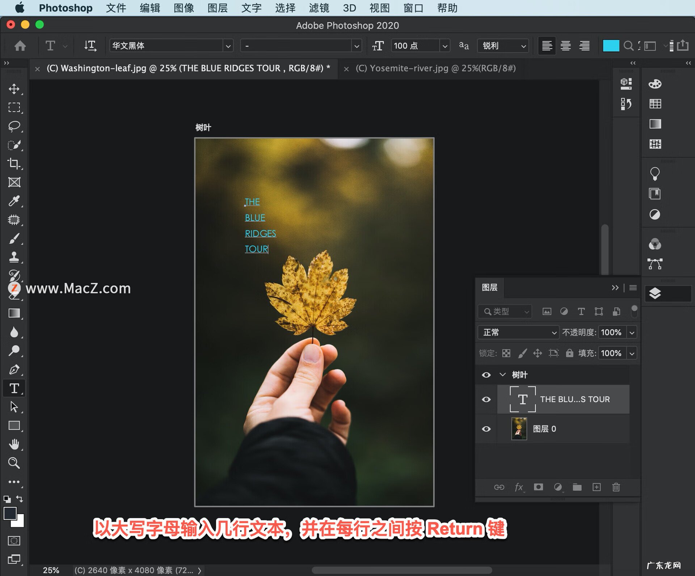Click the delete layer trash icon

click(x=616, y=487)
